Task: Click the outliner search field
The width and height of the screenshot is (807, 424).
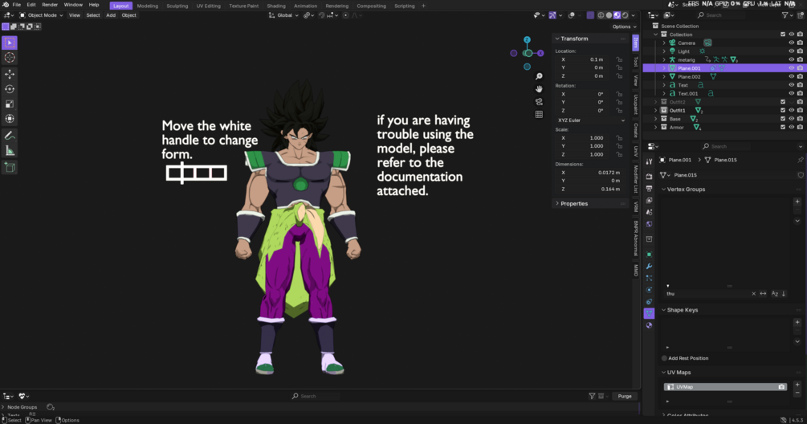Action: point(721,15)
